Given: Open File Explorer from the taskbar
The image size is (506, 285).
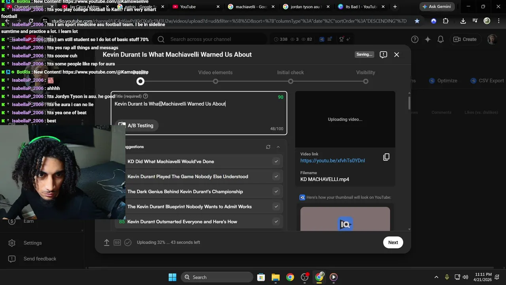Looking at the screenshot, I should click(276, 277).
